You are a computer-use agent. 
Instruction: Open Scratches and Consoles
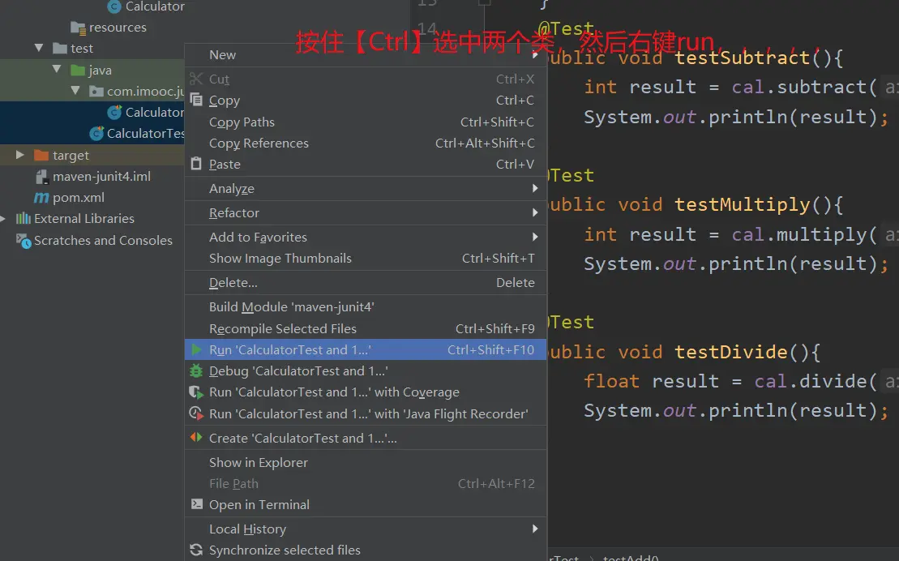pyautogui.click(x=103, y=240)
